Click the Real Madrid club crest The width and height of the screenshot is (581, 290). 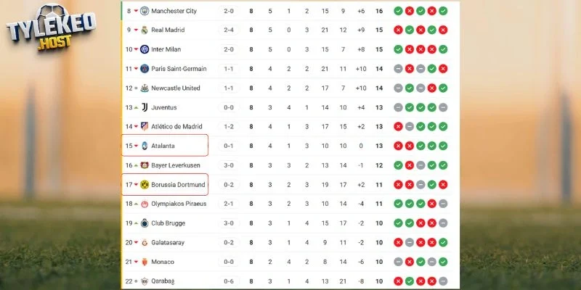[x=144, y=30]
